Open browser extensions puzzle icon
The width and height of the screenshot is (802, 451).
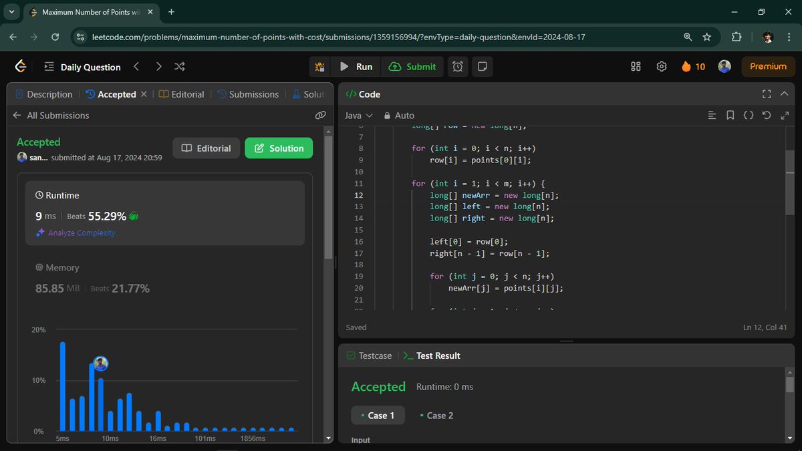click(x=737, y=37)
